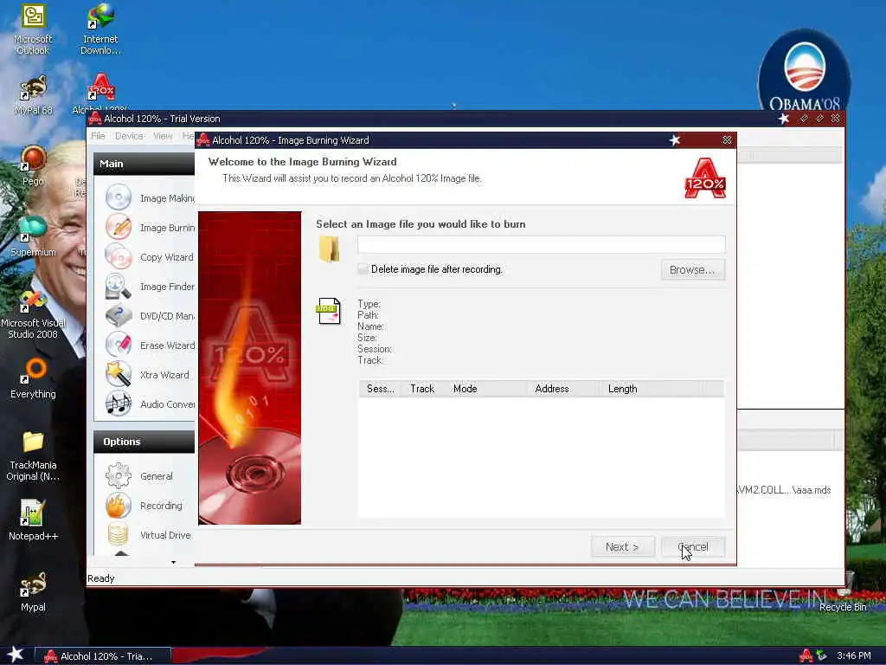Open TrackMania Original folder icon

tap(33, 442)
